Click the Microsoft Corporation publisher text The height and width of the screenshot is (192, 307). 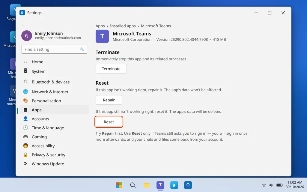[132, 39]
